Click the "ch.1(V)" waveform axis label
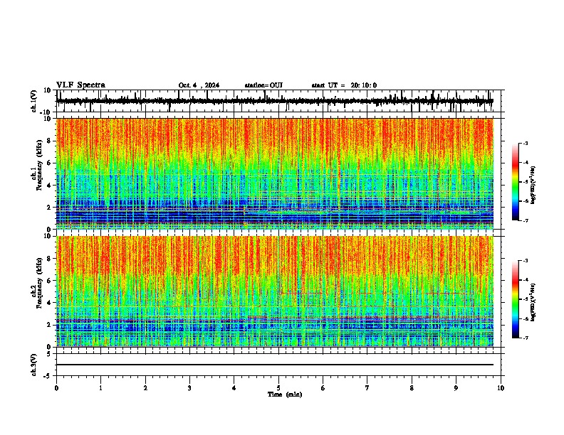The width and height of the screenshot is (564, 435). click(35, 101)
